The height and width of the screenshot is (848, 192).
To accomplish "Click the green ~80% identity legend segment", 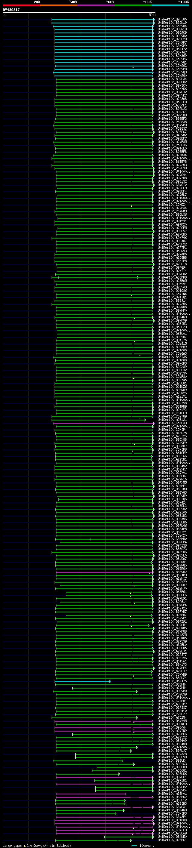I will (133, 5).
